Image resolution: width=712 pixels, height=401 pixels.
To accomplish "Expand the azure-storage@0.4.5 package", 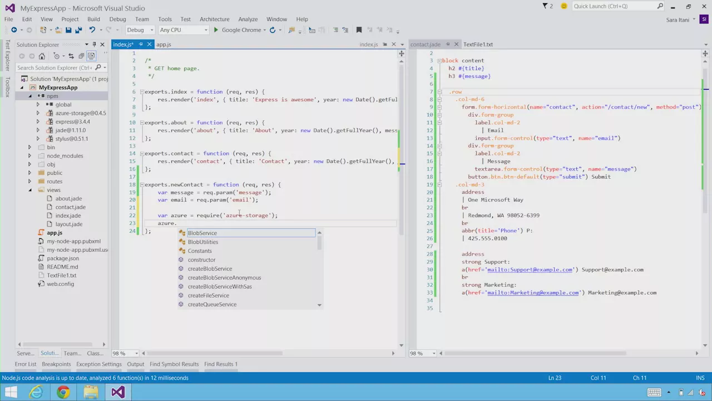I will click(38, 113).
